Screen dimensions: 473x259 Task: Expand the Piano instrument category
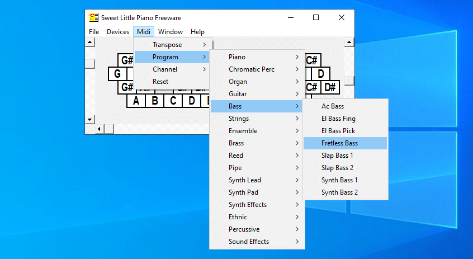tap(257, 57)
